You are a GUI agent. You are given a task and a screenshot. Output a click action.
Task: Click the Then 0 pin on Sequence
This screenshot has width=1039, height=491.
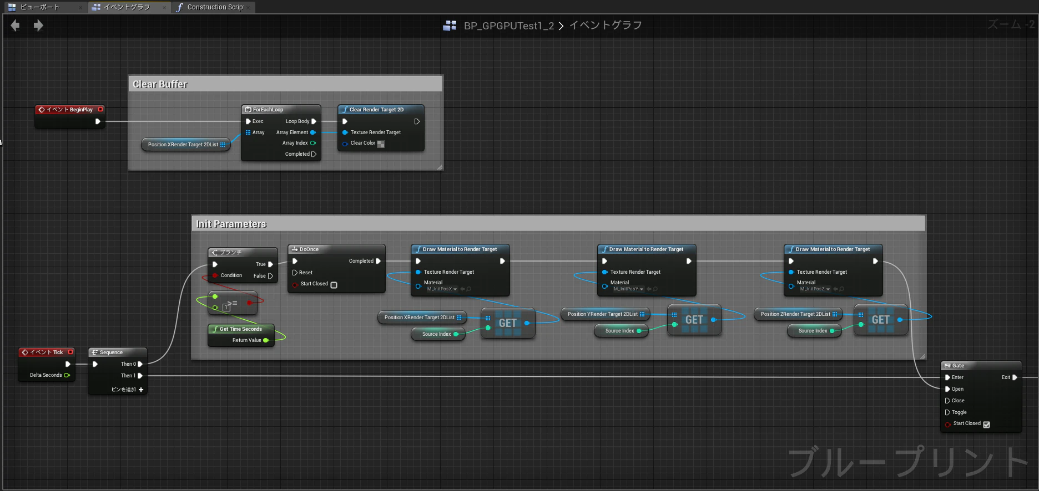[140, 364]
